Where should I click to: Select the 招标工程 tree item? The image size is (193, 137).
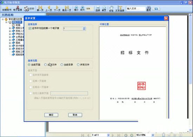20,52
